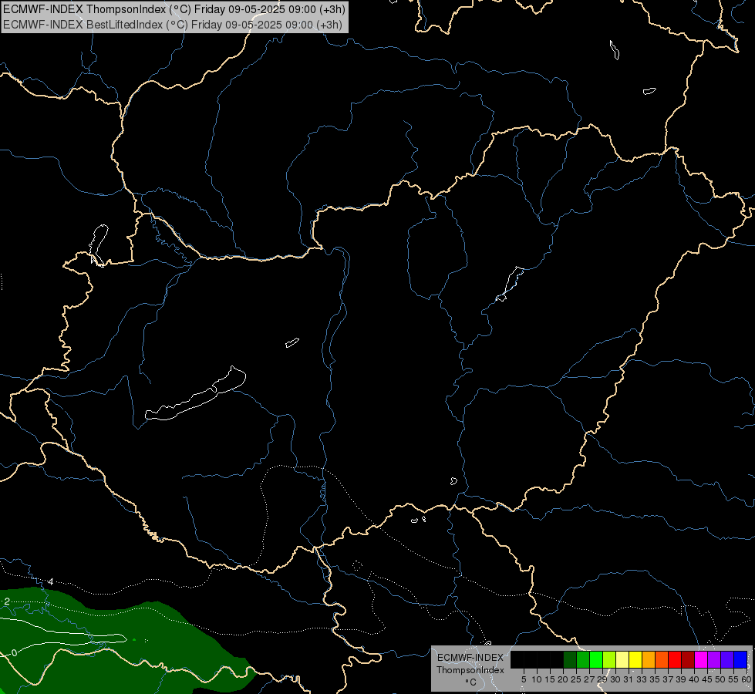The height and width of the screenshot is (694, 755).
Task: Click legend tick value 20
Action: (563, 679)
